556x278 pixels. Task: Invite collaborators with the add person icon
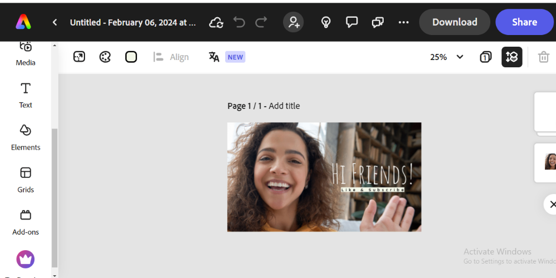pos(293,22)
